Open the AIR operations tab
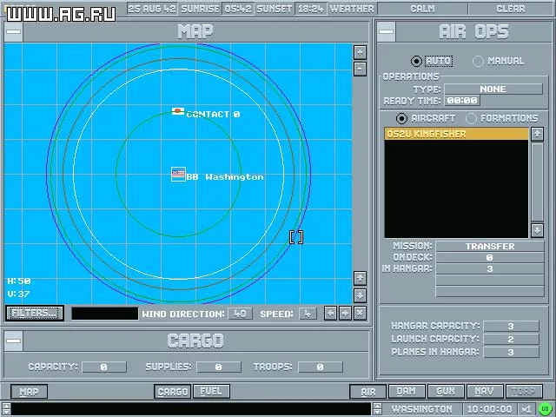The width and height of the screenshot is (556, 417). [368, 392]
